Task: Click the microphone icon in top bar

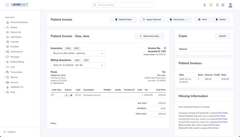Action: click(205, 5)
